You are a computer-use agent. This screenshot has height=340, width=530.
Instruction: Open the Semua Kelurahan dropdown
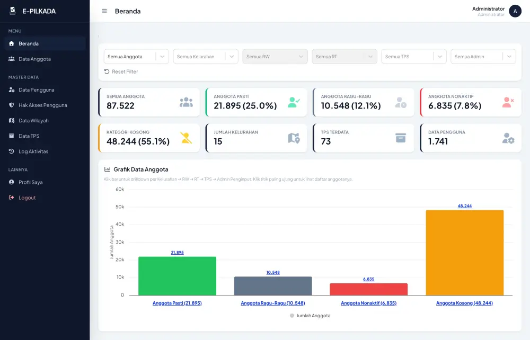pyautogui.click(x=206, y=56)
